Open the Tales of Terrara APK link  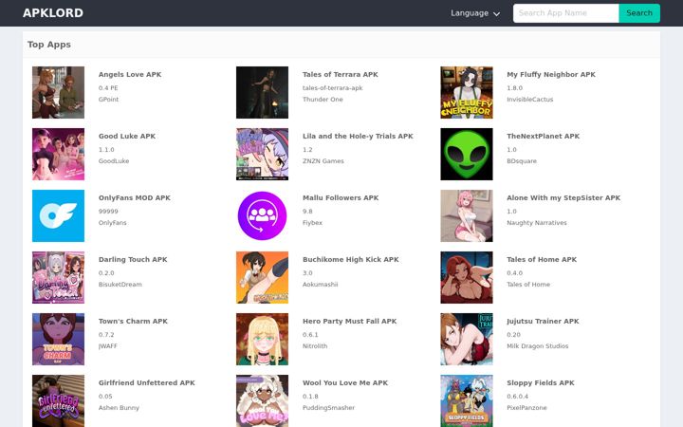click(341, 75)
